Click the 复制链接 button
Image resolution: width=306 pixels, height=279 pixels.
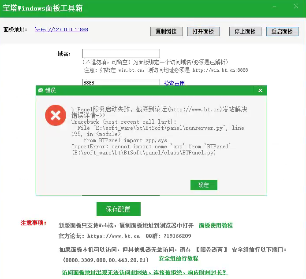(166, 31)
